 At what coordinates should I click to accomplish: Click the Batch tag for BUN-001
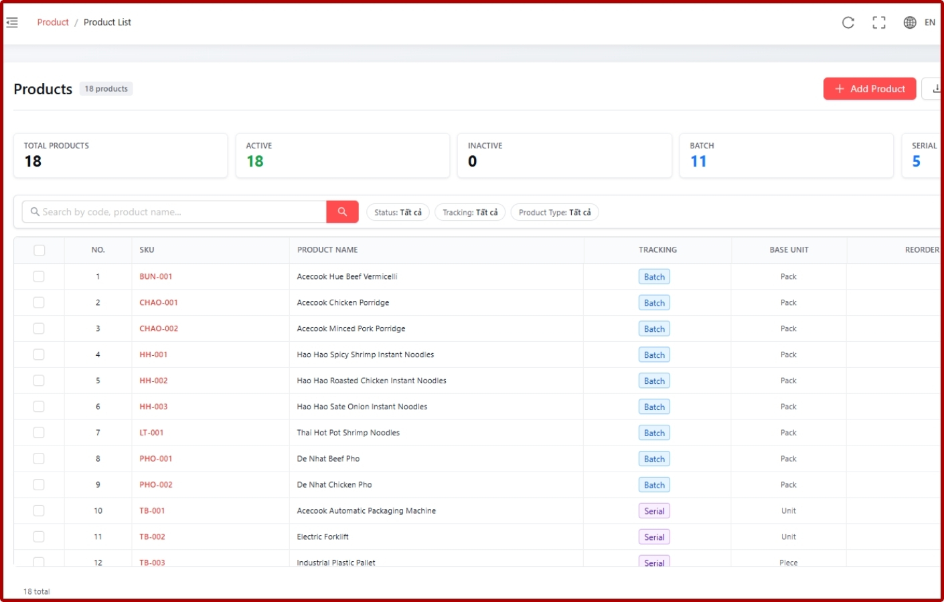point(654,277)
